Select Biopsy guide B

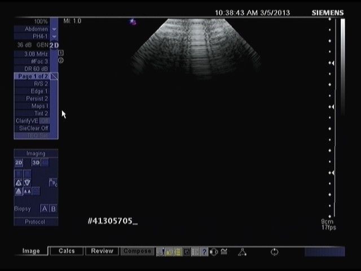coord(54,209)
